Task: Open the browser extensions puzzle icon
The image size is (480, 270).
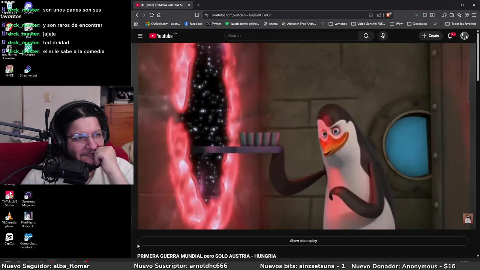Action: coord(424,15)
